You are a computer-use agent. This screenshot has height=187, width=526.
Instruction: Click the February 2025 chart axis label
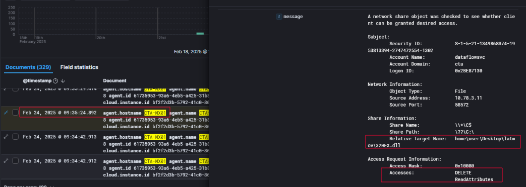tap(33, 42)
